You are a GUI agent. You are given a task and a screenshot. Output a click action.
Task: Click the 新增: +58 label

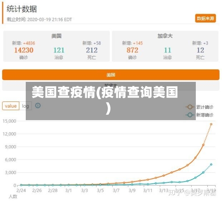[91, 43]
